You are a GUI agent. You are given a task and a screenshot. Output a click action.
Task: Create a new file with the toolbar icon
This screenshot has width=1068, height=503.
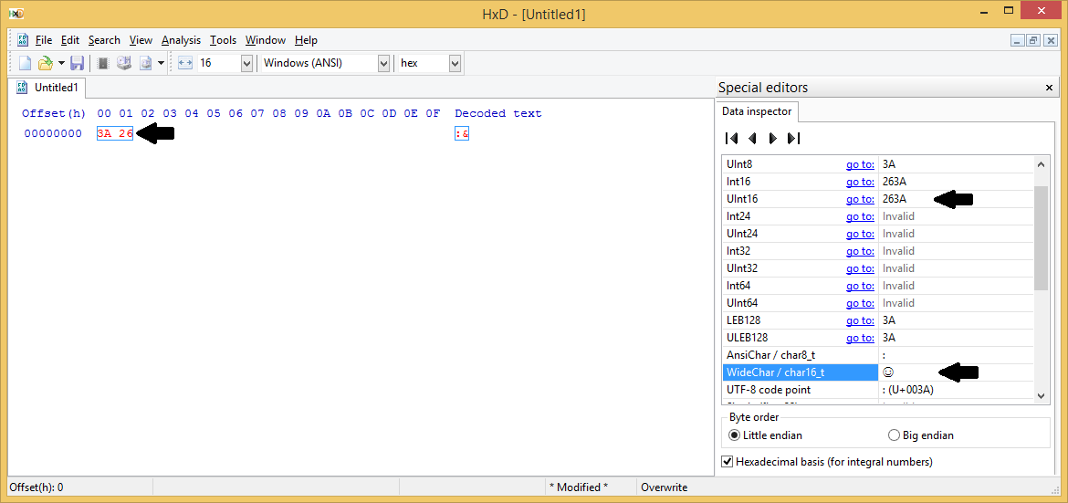[x=25, y=63]
